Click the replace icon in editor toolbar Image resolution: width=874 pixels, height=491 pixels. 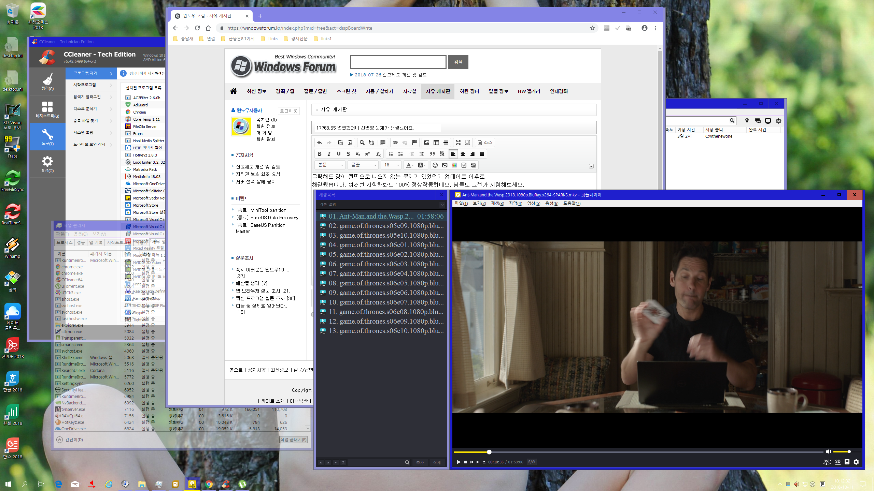(372, 143)
